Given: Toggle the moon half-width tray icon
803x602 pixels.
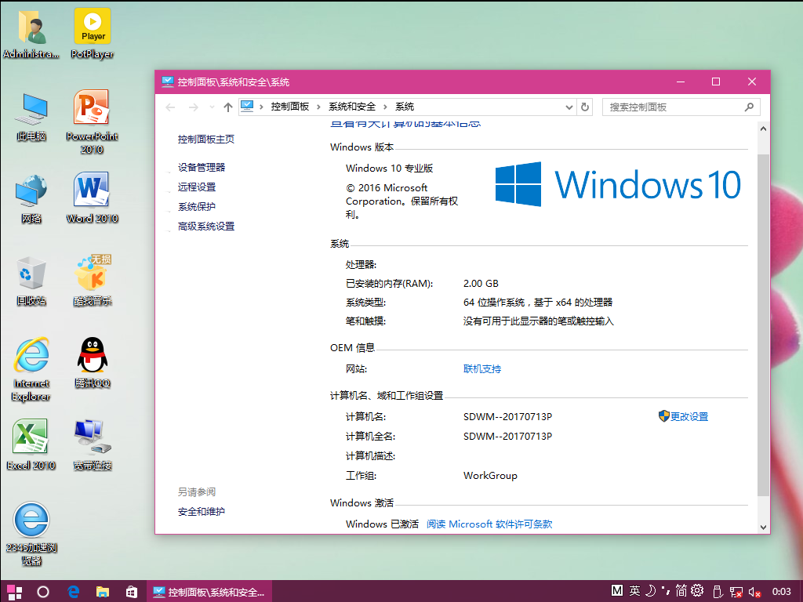Looking at the screenshot, I should 650,591.
